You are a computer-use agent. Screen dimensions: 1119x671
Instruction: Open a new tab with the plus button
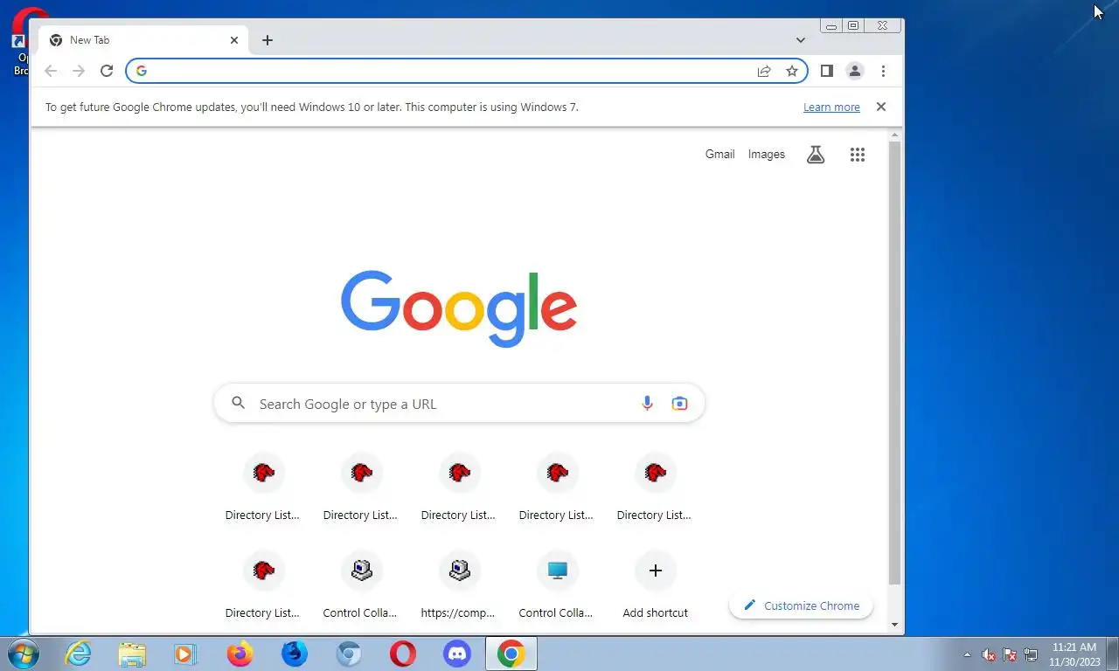pyautogui.click(x=268, y=40)
